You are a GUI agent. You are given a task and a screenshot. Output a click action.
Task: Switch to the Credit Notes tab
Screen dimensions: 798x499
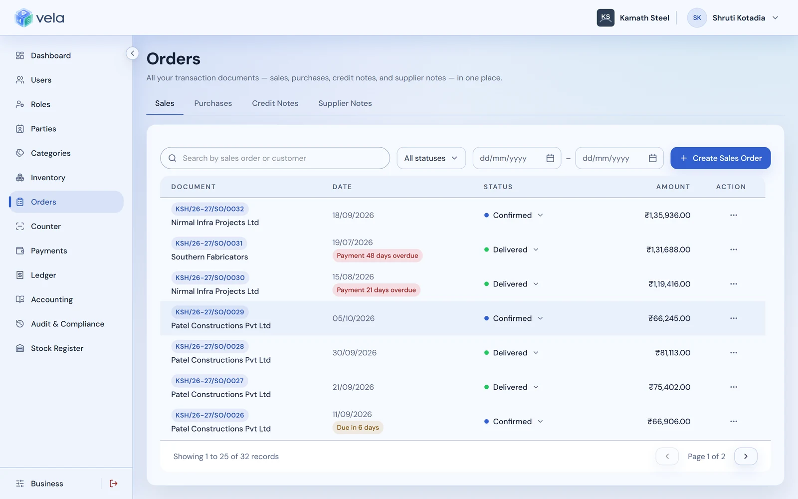click(x=275, y=103)
